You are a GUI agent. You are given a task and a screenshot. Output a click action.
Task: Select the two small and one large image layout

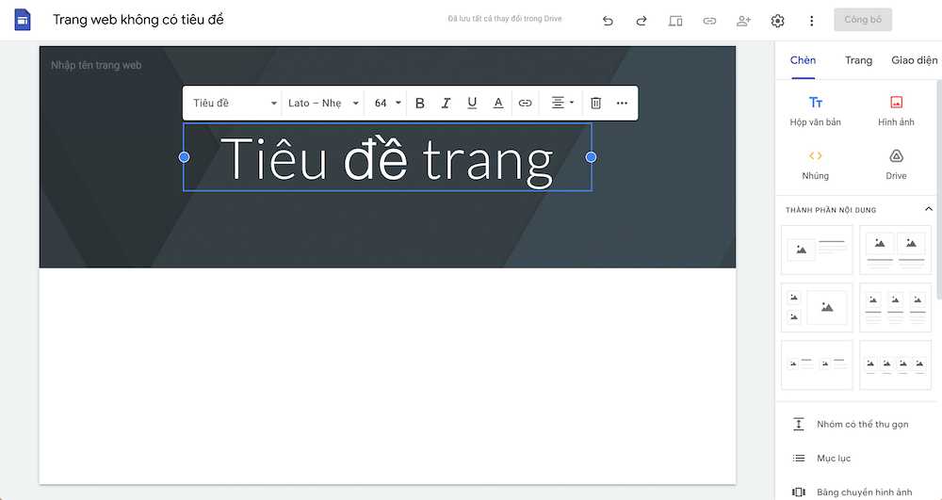817,307
